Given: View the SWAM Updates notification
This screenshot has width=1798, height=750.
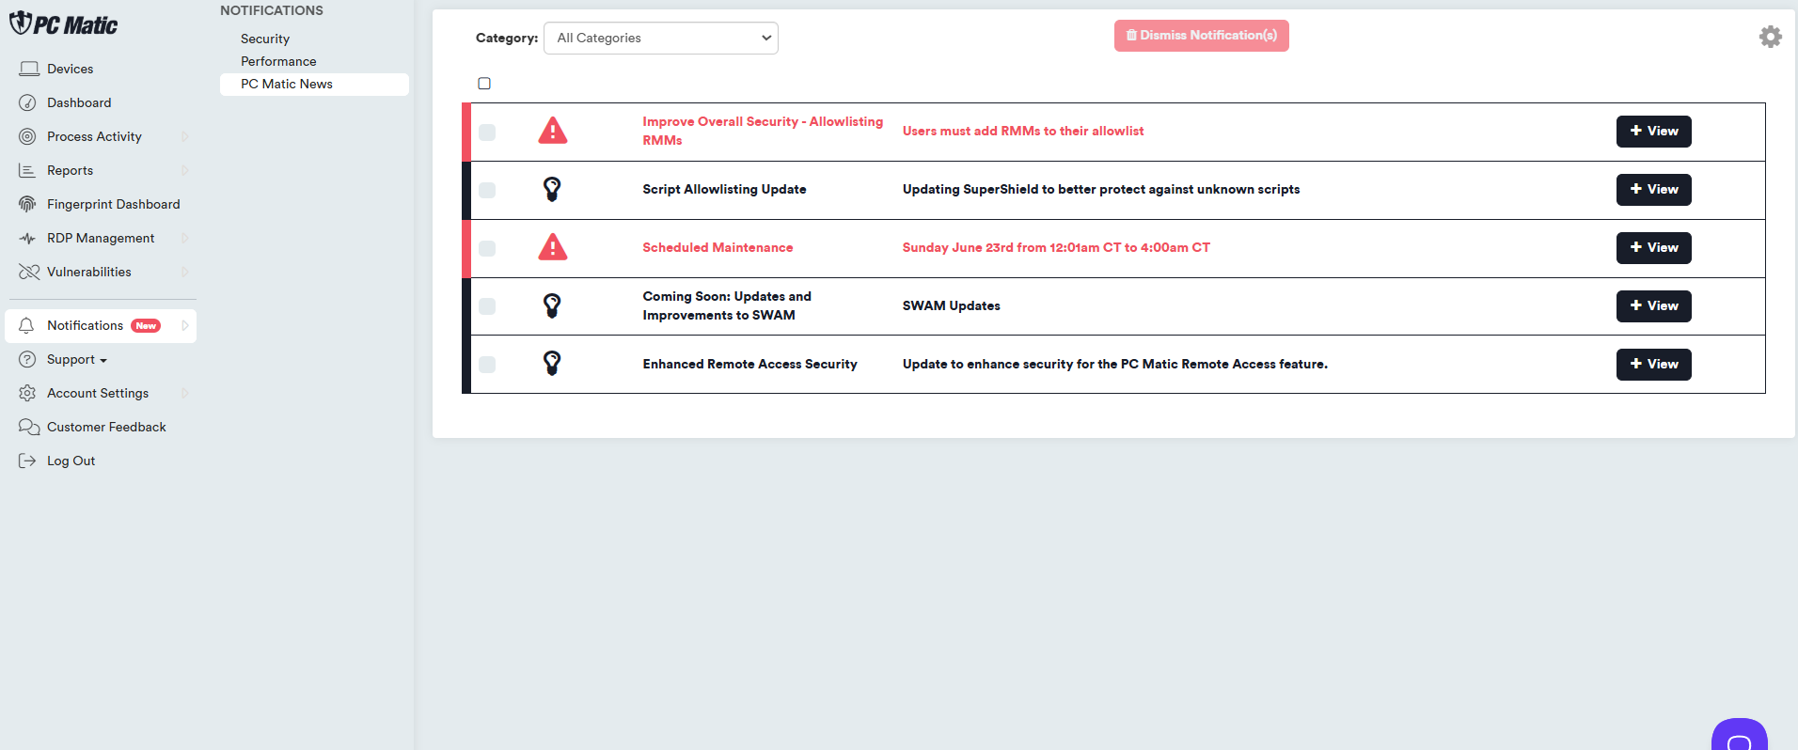Looking at the screenshot, I should coord(1652,305).
